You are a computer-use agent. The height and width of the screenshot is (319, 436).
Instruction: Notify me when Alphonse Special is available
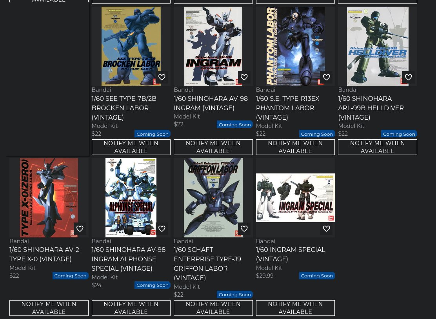pyautogui.click(x=131, y=308)
